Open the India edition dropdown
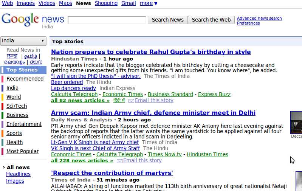The image size is (302, 191). (23, 41)
